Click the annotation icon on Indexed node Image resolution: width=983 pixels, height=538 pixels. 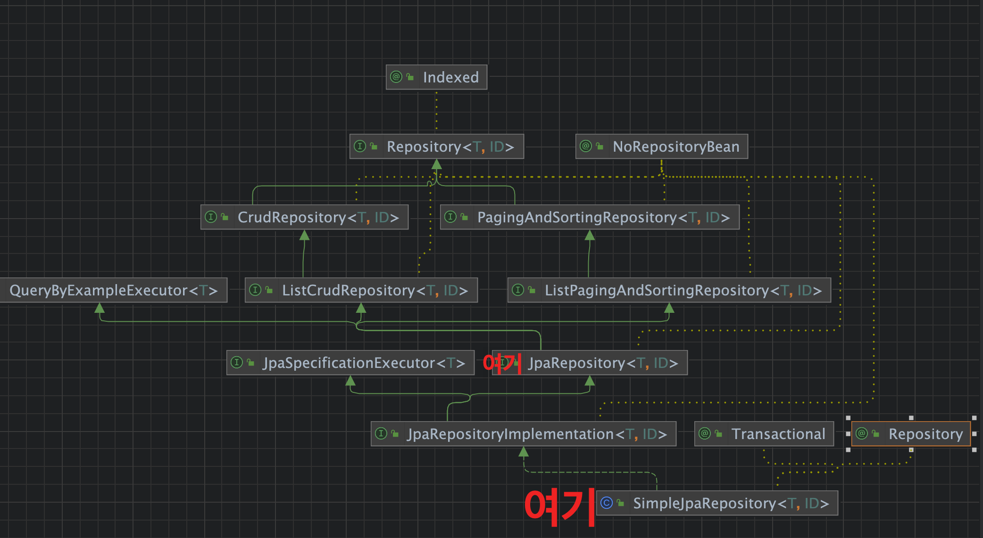[396, 77]
